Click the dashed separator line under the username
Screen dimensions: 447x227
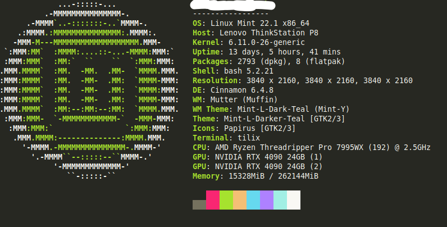(x=231, y=13)
